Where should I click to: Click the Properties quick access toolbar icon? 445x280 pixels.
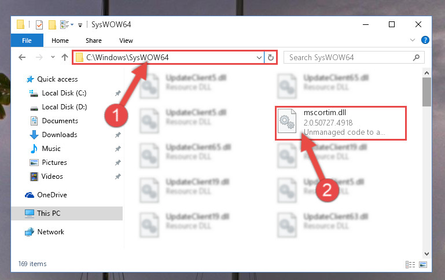[39, 25]
